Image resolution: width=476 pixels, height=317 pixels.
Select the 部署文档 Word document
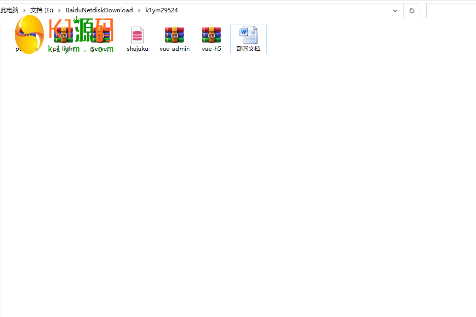[248, 39]
